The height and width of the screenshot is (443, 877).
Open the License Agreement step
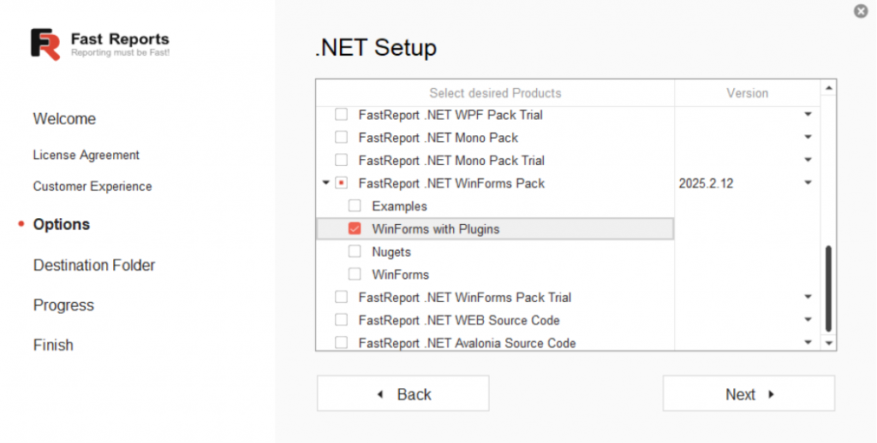click(x=86, y=155)
